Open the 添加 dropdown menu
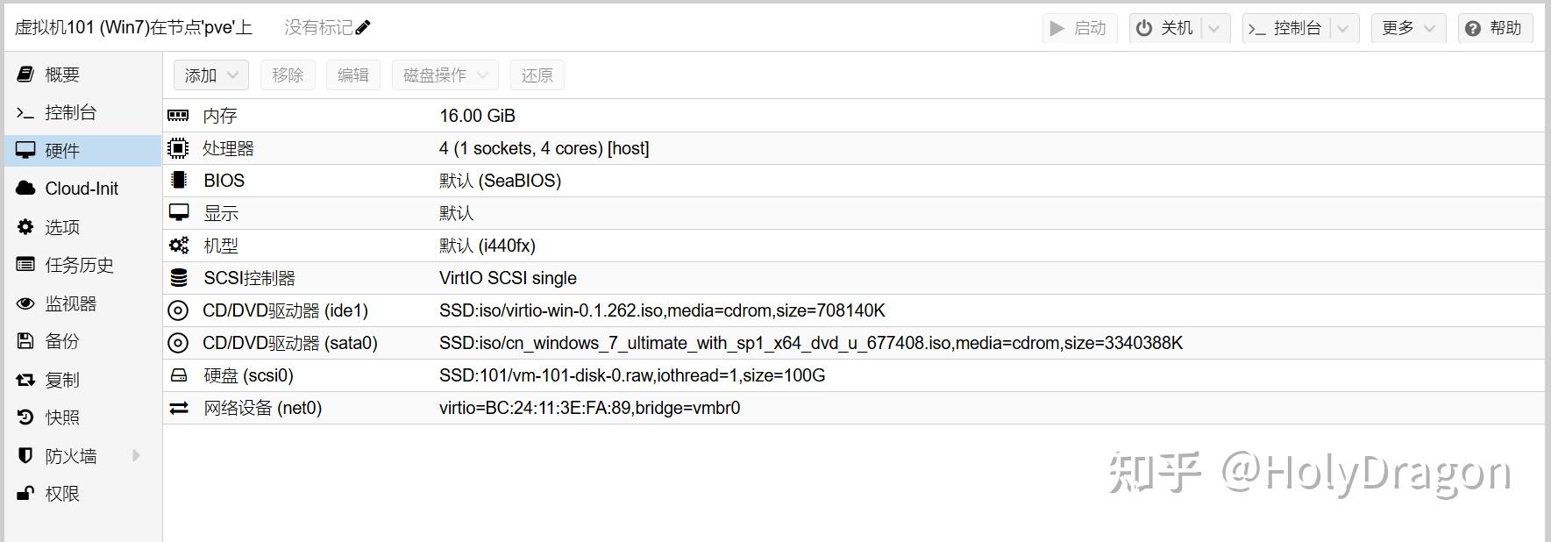 [x=210, y=75]
